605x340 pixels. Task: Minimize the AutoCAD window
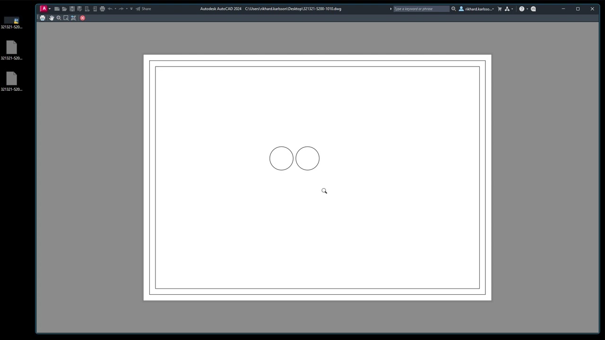pyautogui.click(x=563, y=8)
